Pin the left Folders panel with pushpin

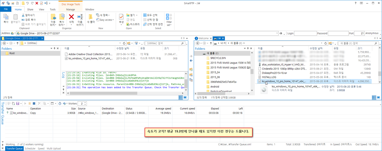54,49
